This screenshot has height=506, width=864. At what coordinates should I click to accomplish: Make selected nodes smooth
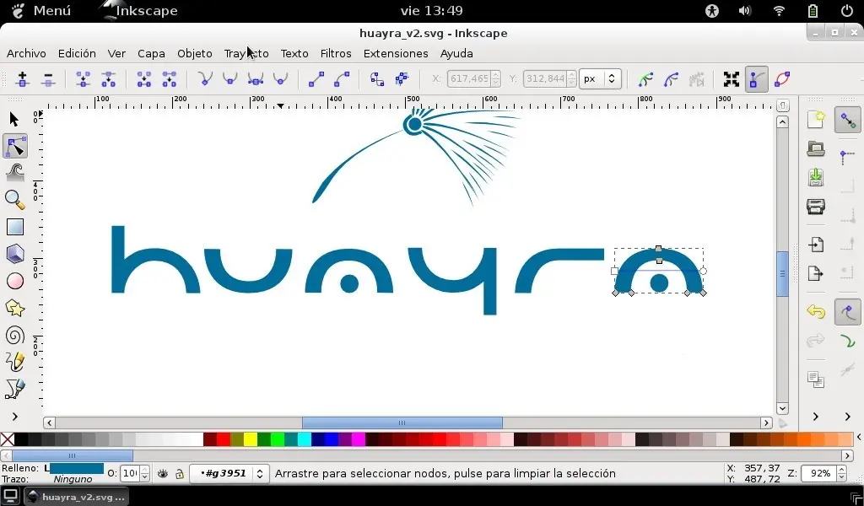pyautogui.click(x=229, y=79)
